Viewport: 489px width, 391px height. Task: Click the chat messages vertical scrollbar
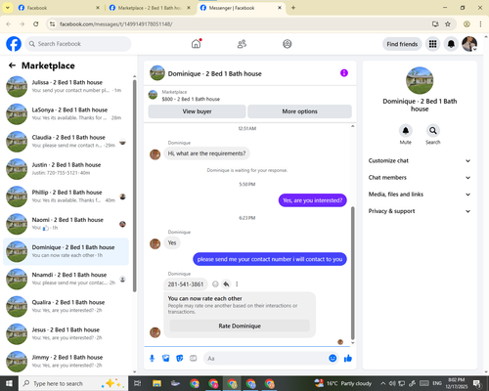point(352,273)
